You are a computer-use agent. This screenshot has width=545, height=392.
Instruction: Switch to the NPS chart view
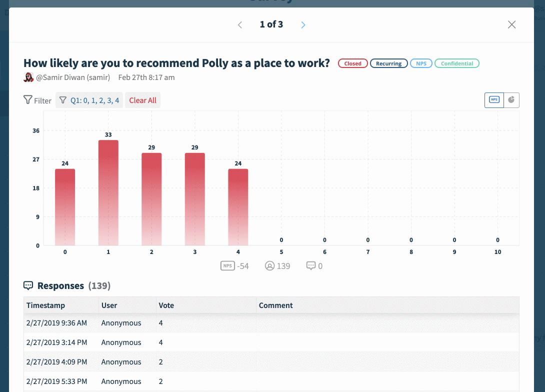(494, 100)
